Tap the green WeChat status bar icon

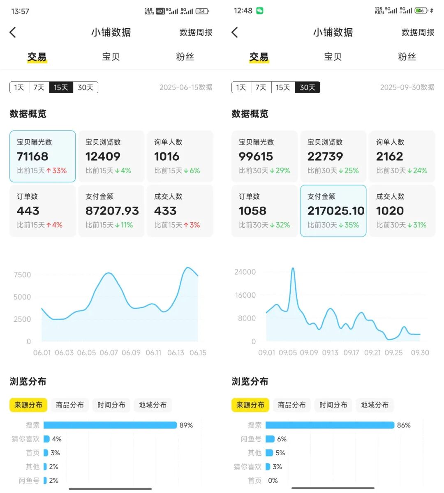point(260,11)
